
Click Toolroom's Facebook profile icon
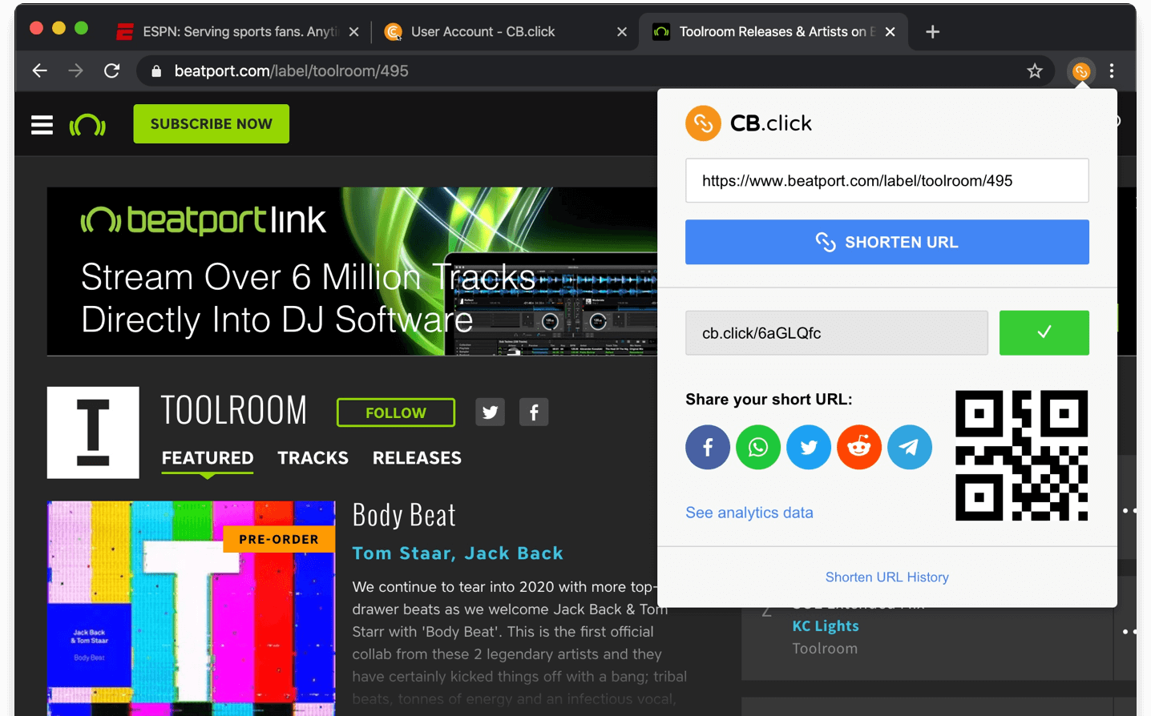coord(533,412)
